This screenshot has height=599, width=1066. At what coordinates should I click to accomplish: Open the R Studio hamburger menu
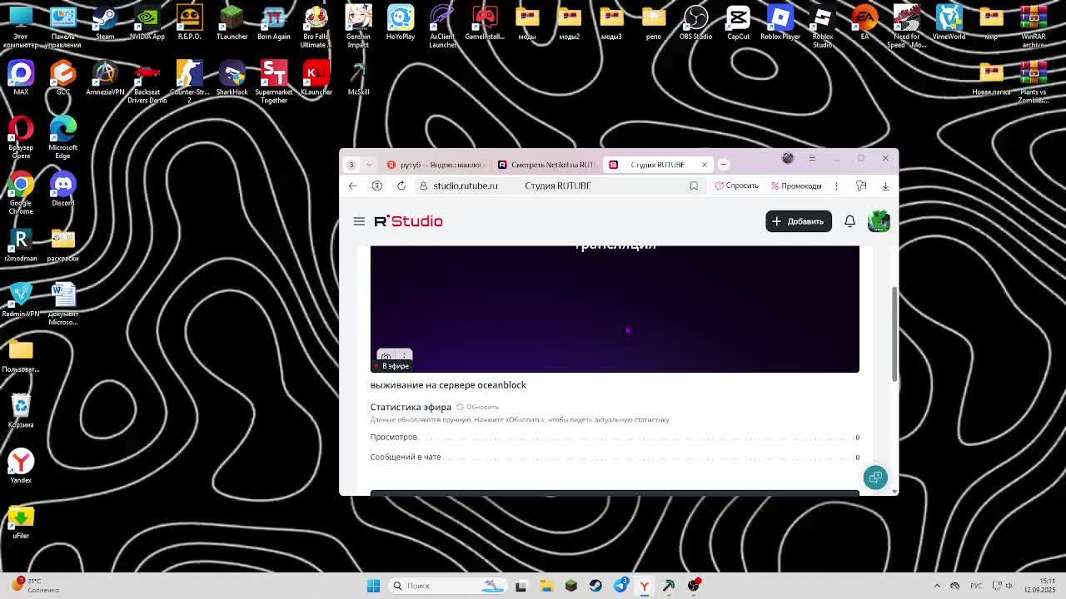[359, 221]
